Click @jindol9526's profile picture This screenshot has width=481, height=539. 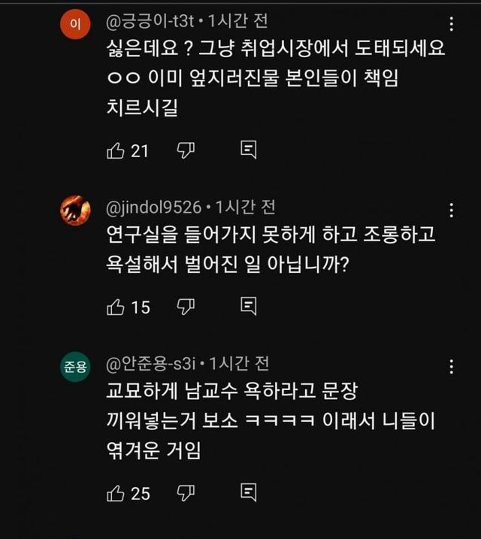click(74, 209)
